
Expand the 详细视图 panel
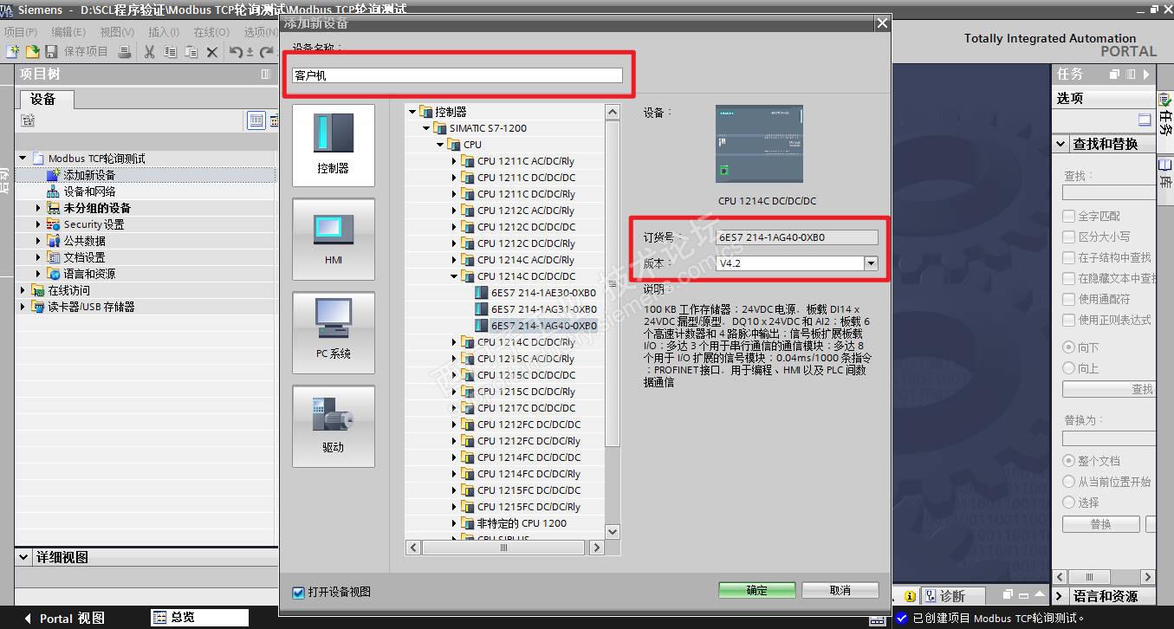pyautogui.click(x=23, y=557)
